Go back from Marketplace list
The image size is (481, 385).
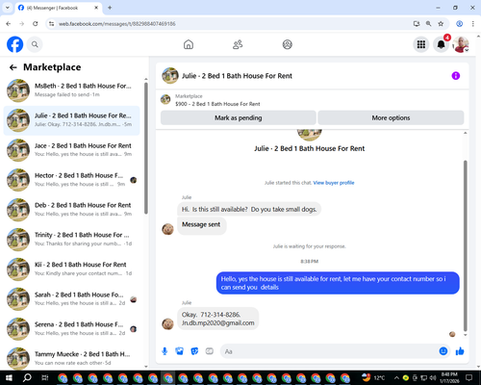point(13,67)
